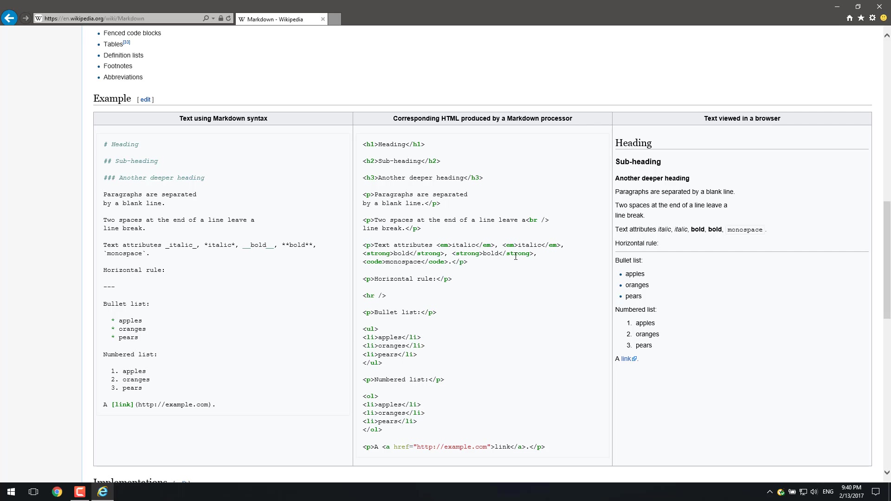891x501 pixels.
Task: Open the address bar search magnifier
Action: (x=206, y=19)
